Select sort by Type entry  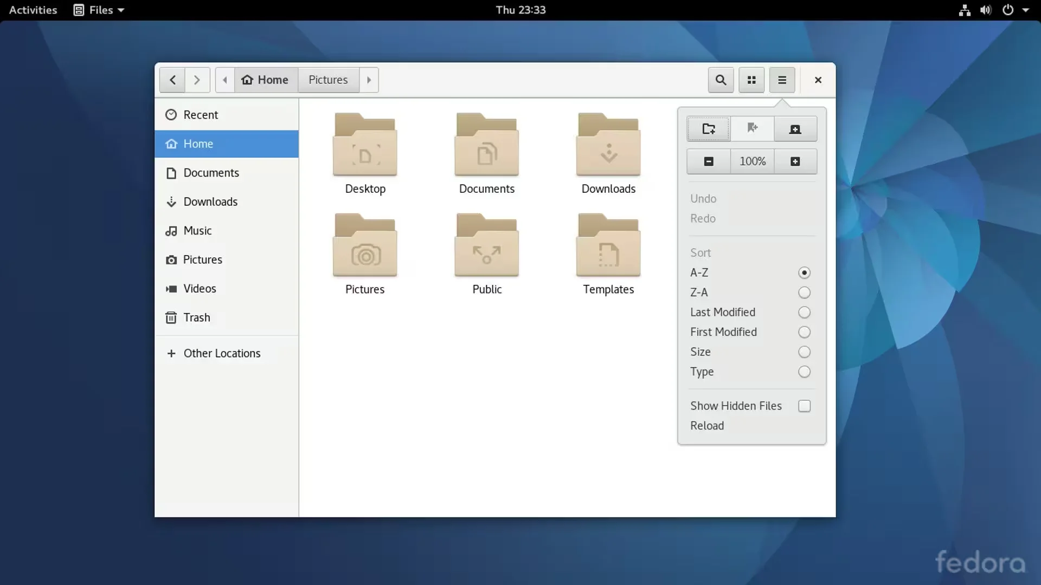702,372
